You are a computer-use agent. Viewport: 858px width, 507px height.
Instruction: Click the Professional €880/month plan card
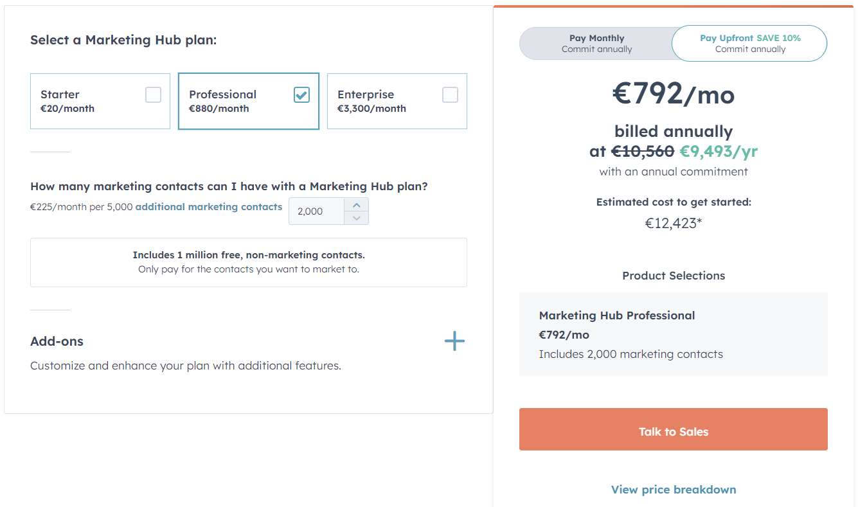coord(249,101)
